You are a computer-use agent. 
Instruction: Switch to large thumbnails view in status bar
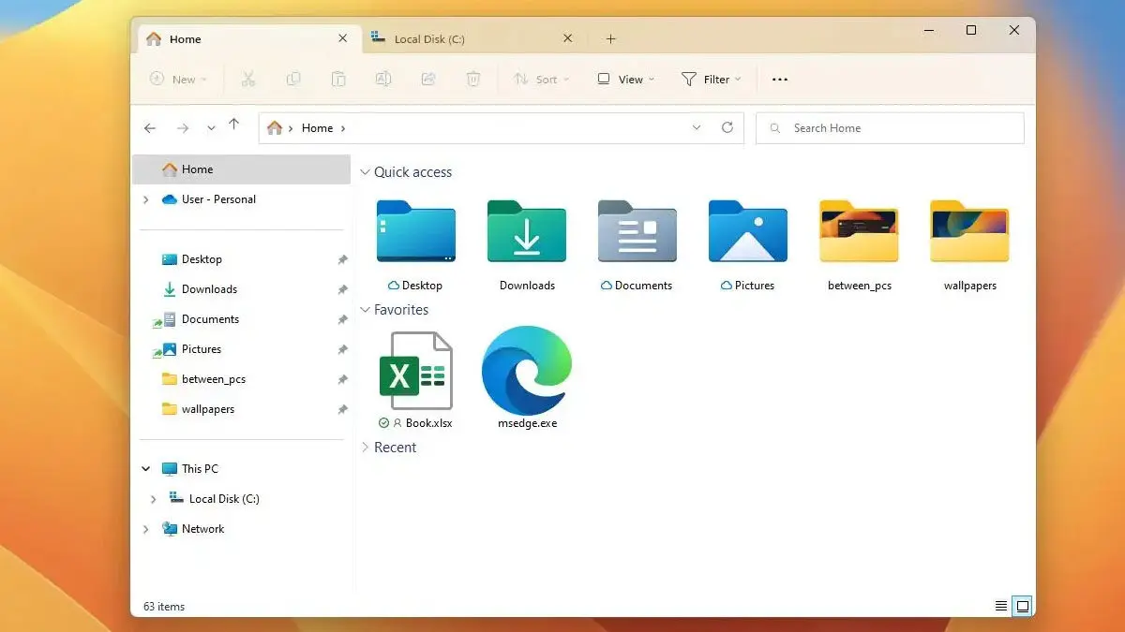[x=1022, y=606]
